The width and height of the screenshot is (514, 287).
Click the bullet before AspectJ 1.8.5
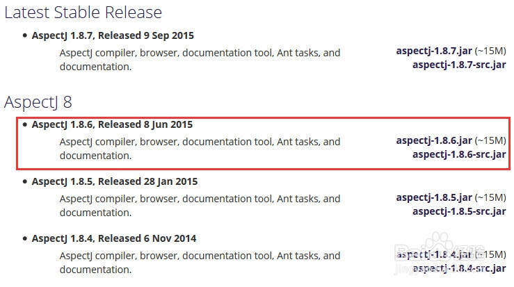pyautogui.click(x=25, y=181)
